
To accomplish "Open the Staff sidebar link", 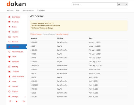I will [x=14, y=57].
